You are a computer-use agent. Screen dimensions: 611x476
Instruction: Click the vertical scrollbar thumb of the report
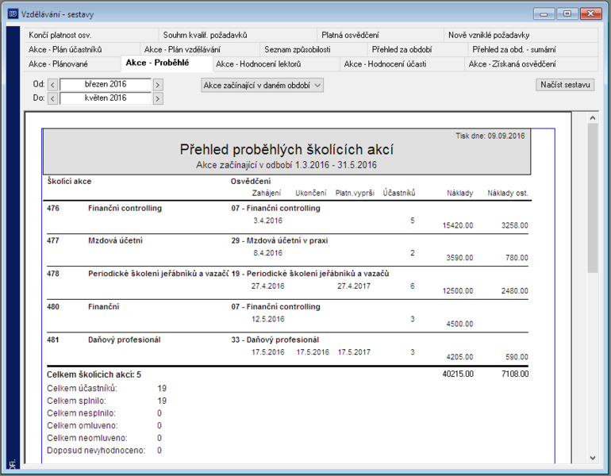click(x=593, y=198)
